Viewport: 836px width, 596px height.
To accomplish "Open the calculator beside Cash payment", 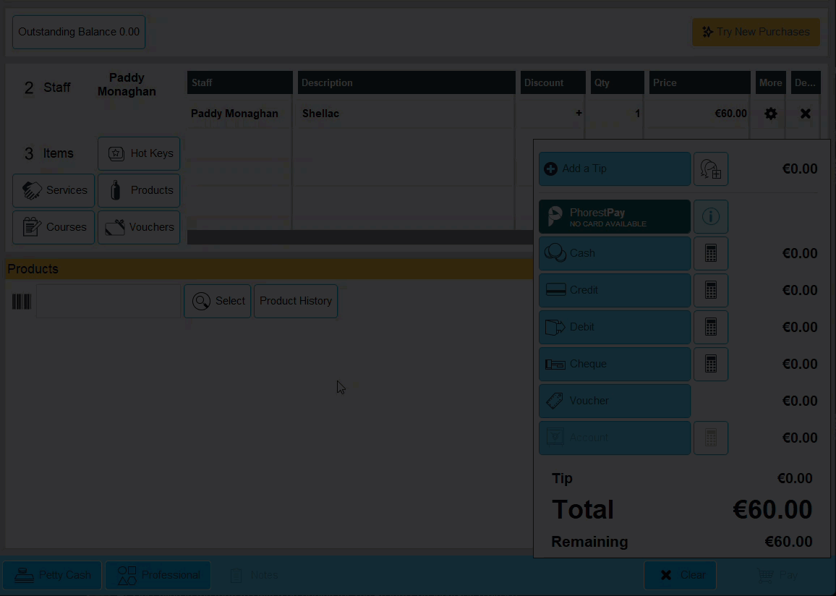I will 711,253.
